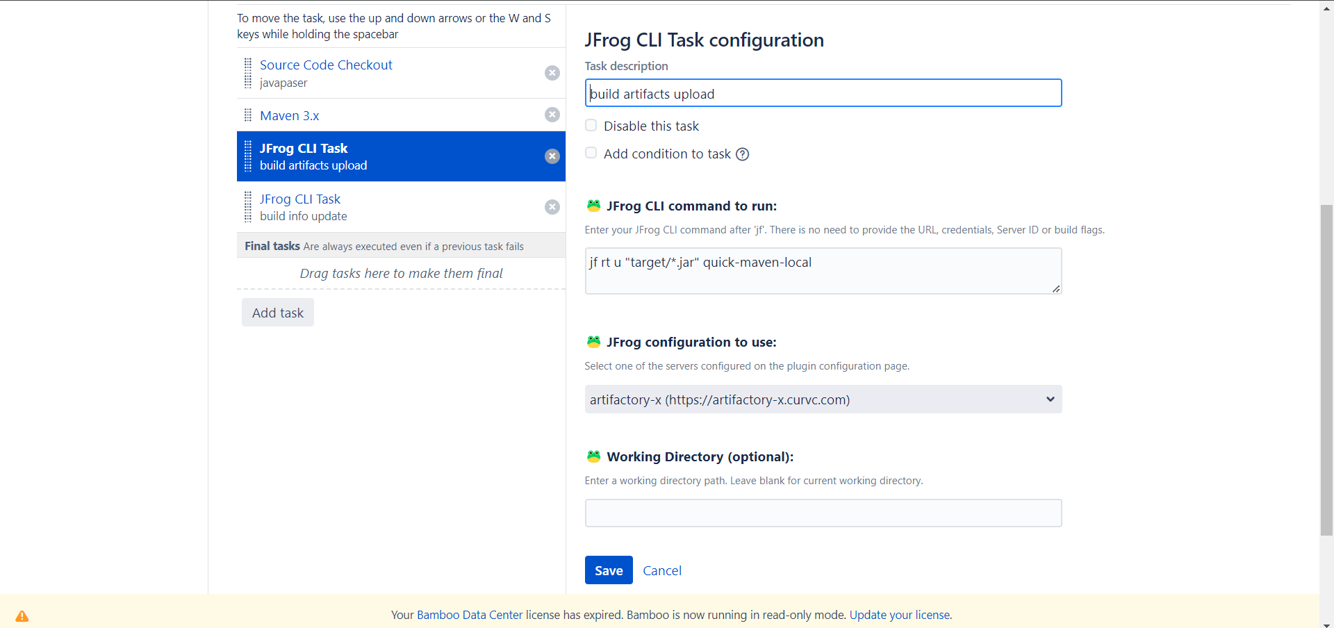Viewport: 1334px width, 628px height.
Task: Focus the Task description input field
Action: tap(823, 93)
